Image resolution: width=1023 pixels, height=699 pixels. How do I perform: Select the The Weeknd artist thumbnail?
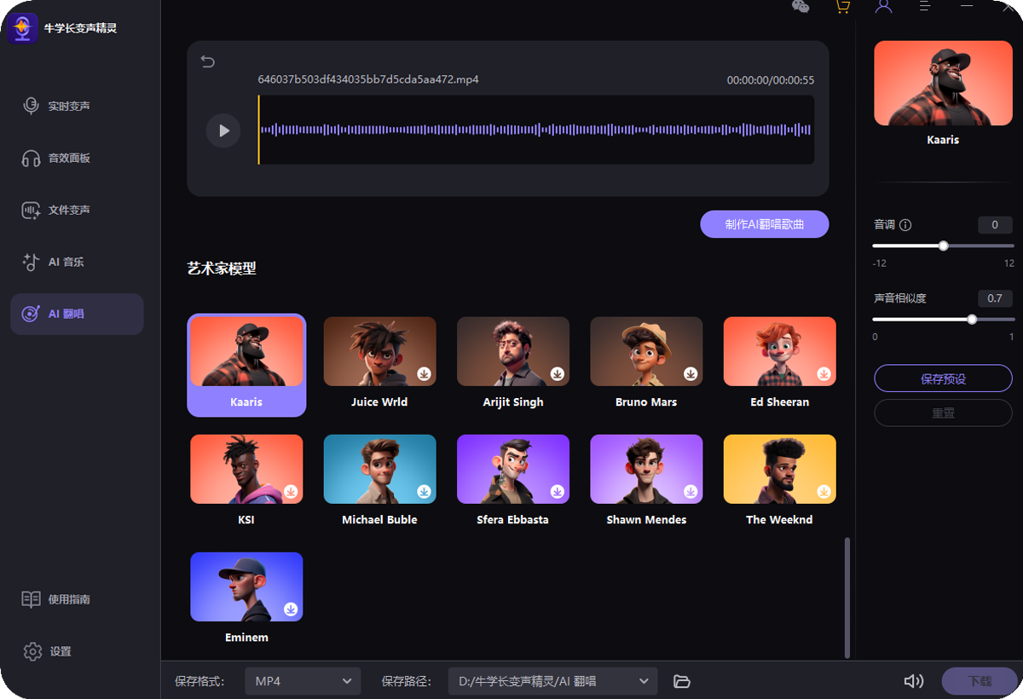pyautogui.click(x=779, y=469)
